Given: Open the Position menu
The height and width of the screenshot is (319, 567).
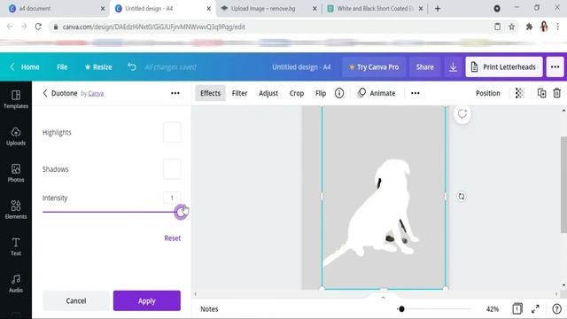Looking at the screenshot, I should click(488, 93).
